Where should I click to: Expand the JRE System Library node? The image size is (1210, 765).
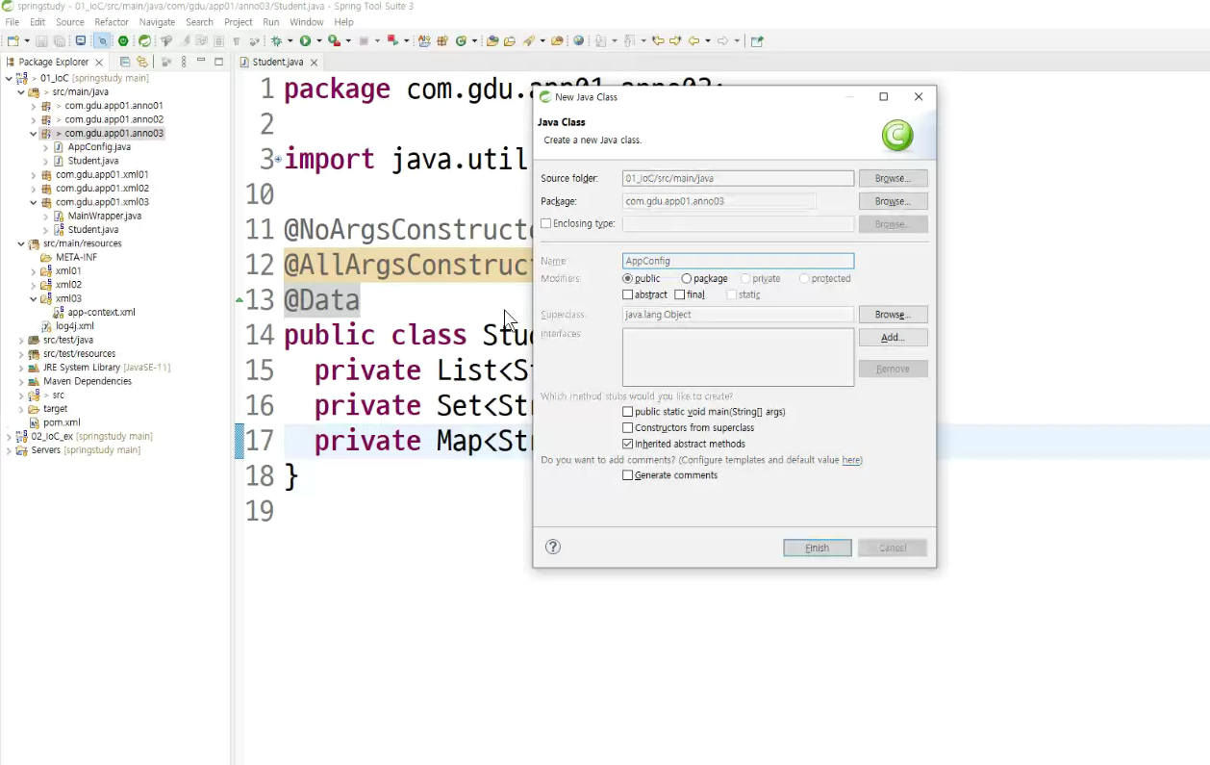[x=21, y=367]
